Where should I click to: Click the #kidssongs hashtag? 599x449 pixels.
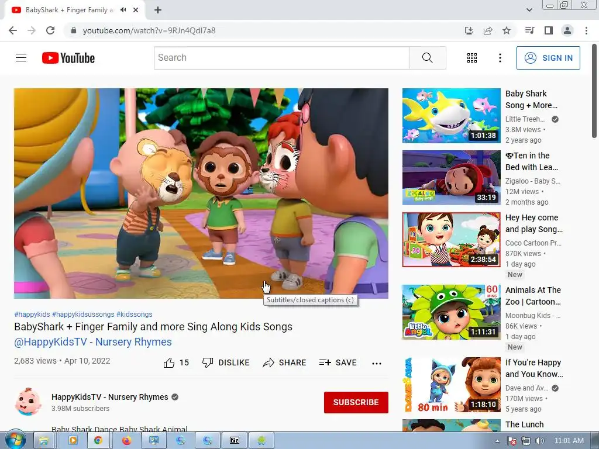[x=134, y=314]
